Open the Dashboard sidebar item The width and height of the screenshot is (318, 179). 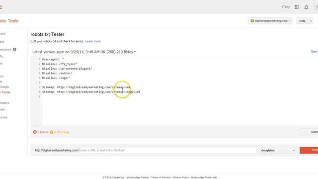point(2,34)
